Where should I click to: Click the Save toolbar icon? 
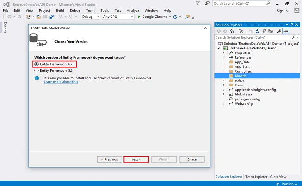click(x=45, y=17)
